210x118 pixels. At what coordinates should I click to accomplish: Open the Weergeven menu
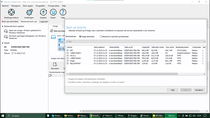pos(16,6)
